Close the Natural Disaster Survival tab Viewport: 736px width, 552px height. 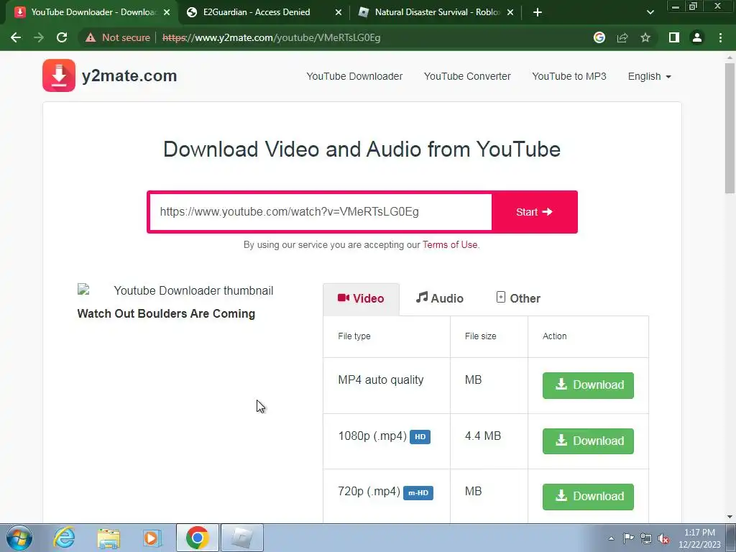[x=510, y=12]
